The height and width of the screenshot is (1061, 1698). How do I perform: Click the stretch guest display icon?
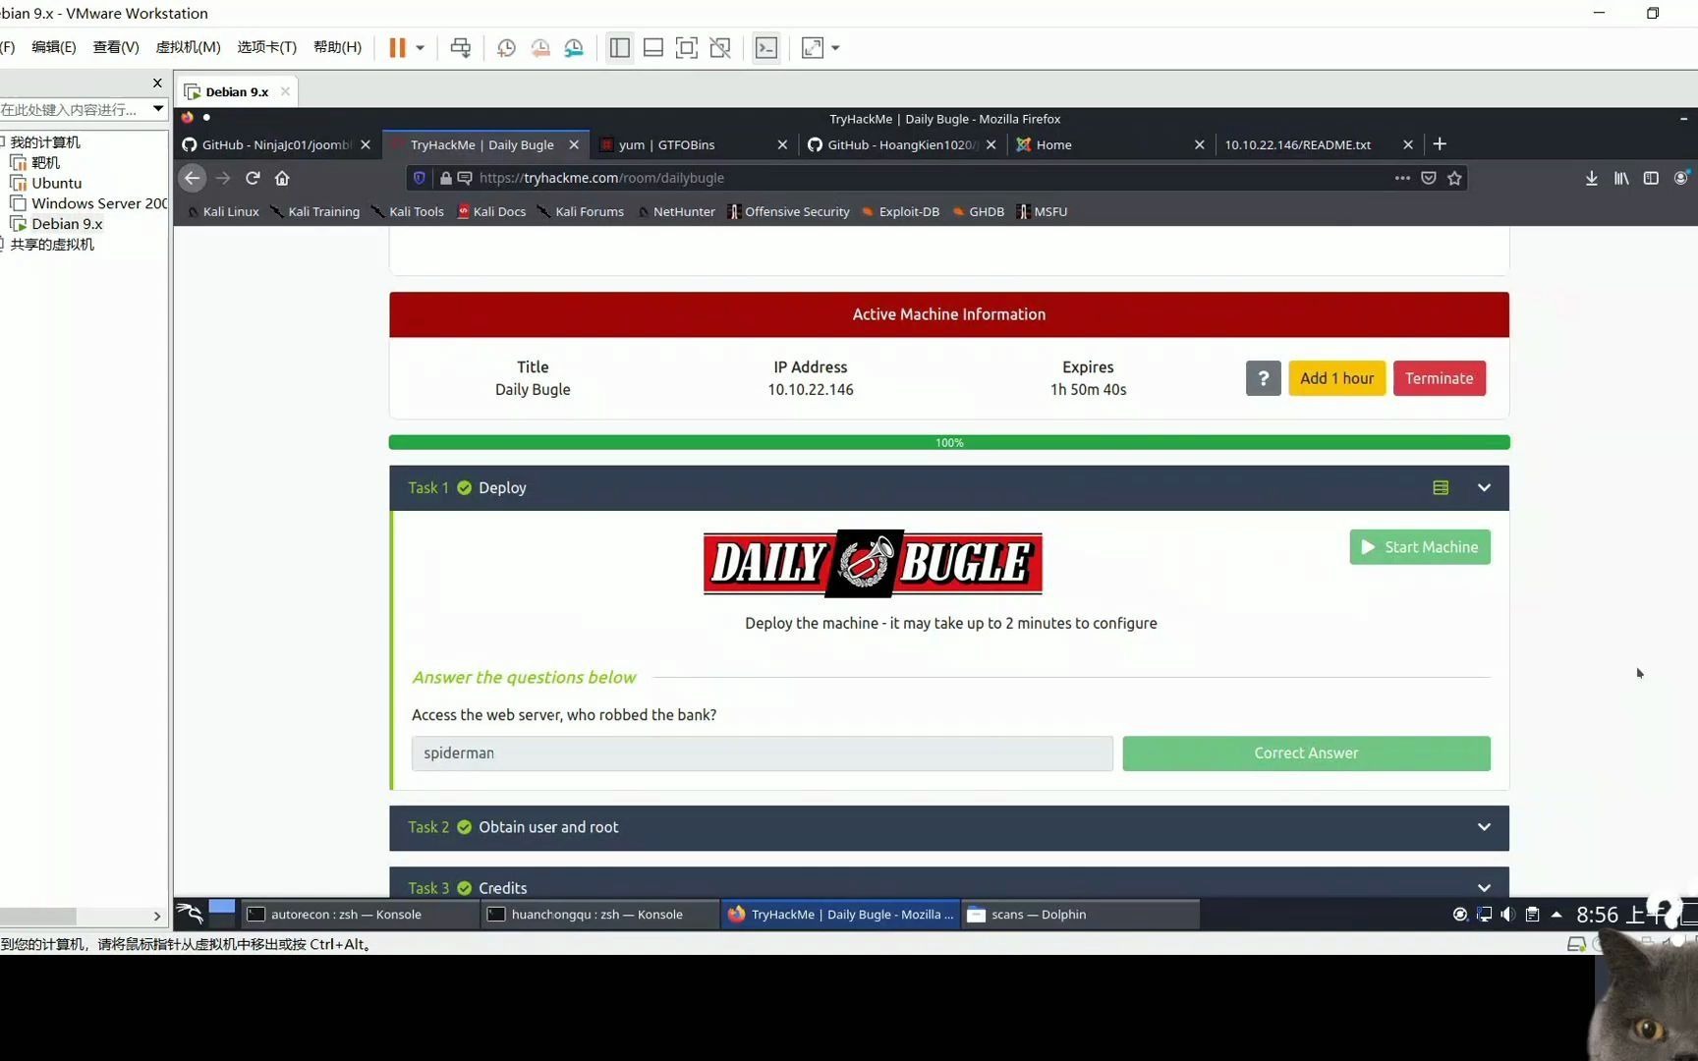pos(813,48)
